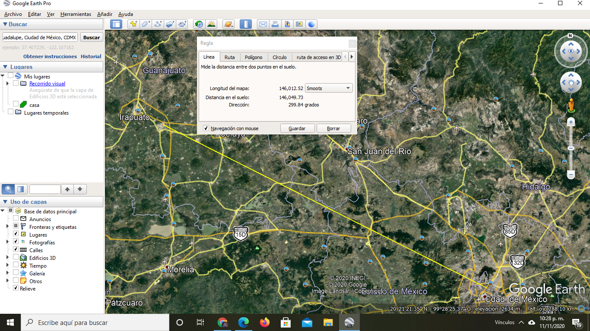Add an image overlay from the toolbar
The width and height of the screenshot is (590, 331).
tap(170, 24)
